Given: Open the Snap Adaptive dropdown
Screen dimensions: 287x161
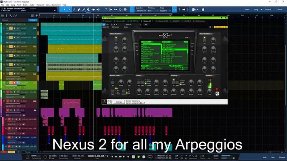Looking at the screenshot, I should pyautogui.click(x=165, y=11).
